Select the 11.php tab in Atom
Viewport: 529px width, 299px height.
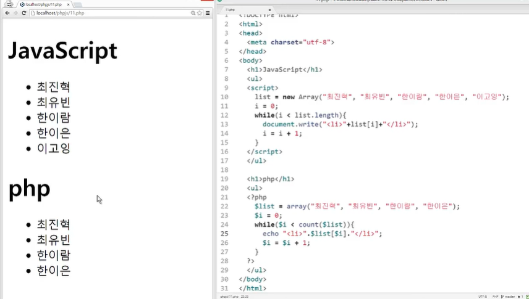(247, 10)
